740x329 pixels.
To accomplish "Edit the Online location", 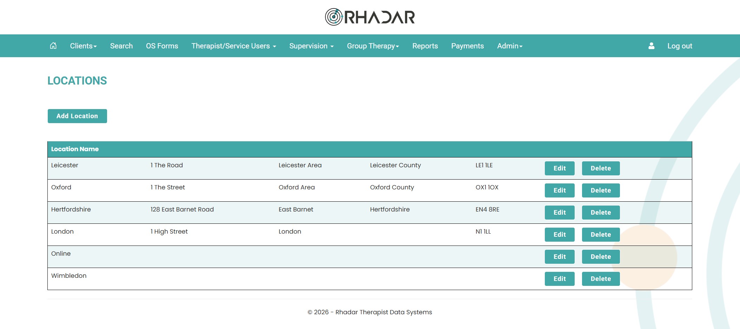I will (x=560, y=257).
